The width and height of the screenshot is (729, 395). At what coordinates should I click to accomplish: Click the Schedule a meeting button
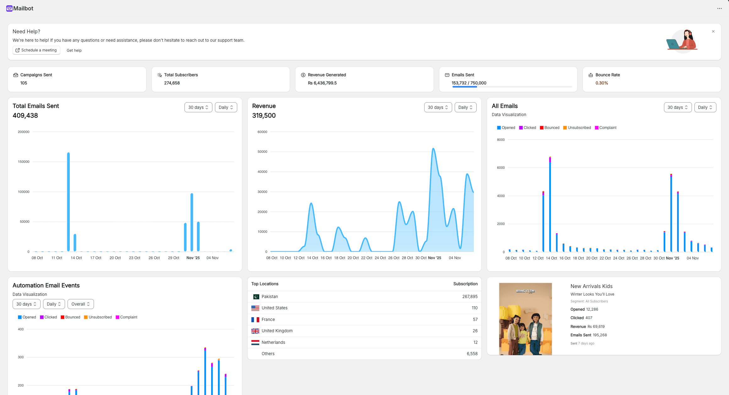click(36, 50)
